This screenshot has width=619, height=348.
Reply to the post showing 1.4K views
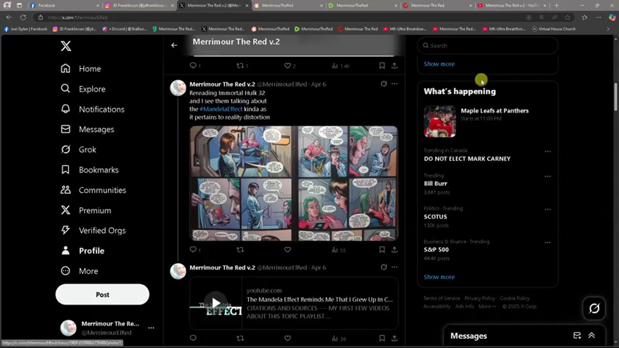click(195, 66)
